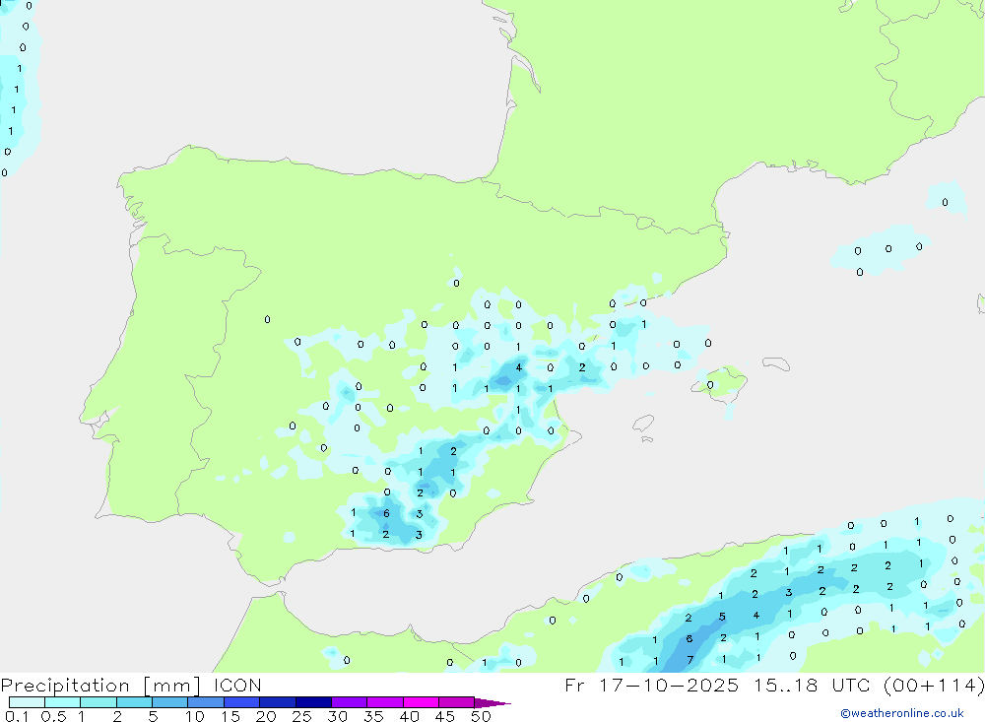Click the precipitation value '7' on the map
This screenshot has width=985, height=722.
pos(689,660)
